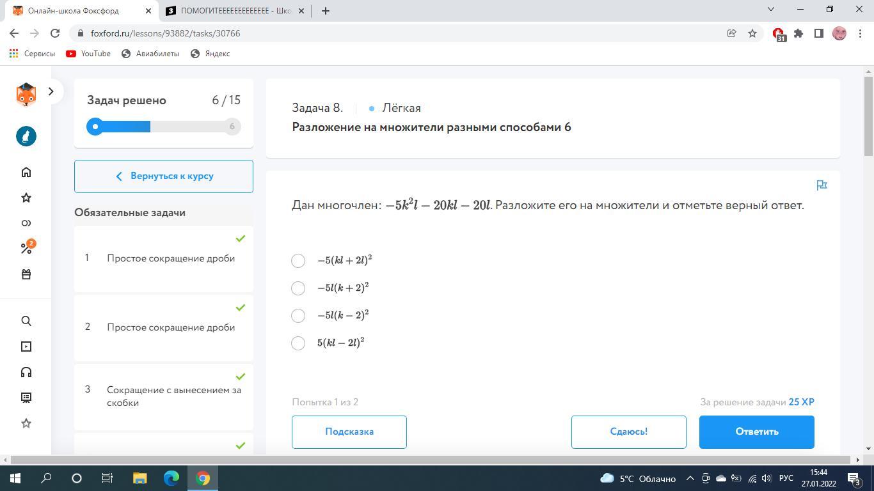874x491 pixels.
Task: Click the gift box sidebar icon
Action: click(x=26, y=274)
